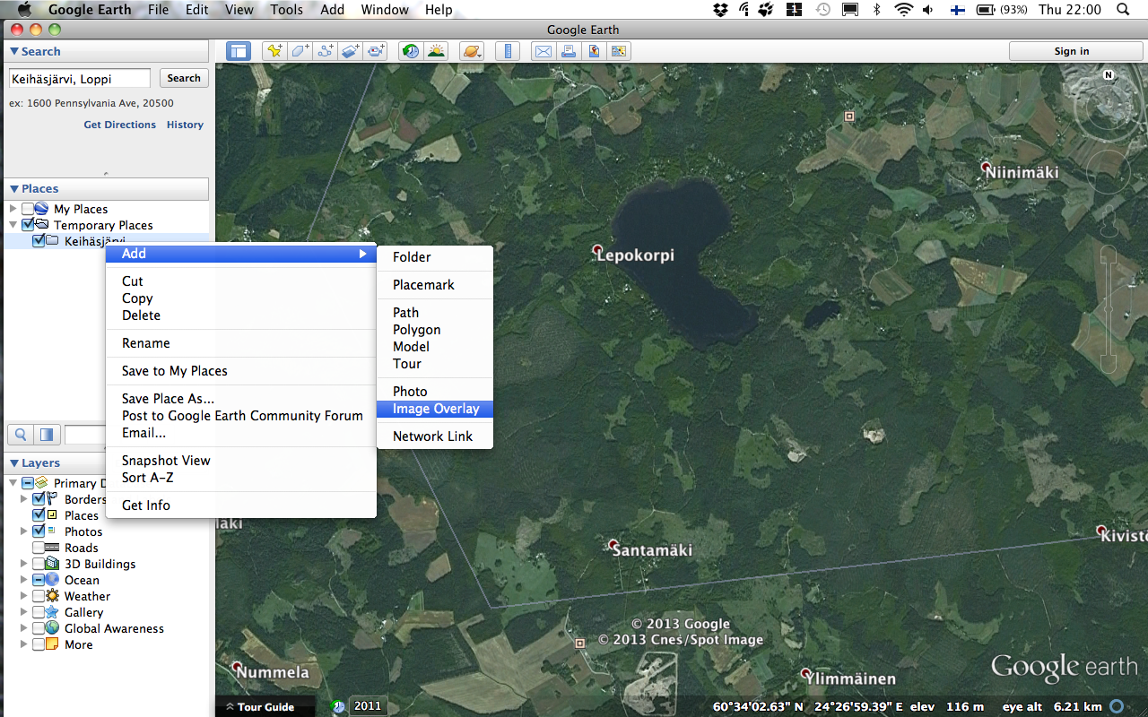Click the Add Image Overlay toolbar icon

[x=350, y=51]
